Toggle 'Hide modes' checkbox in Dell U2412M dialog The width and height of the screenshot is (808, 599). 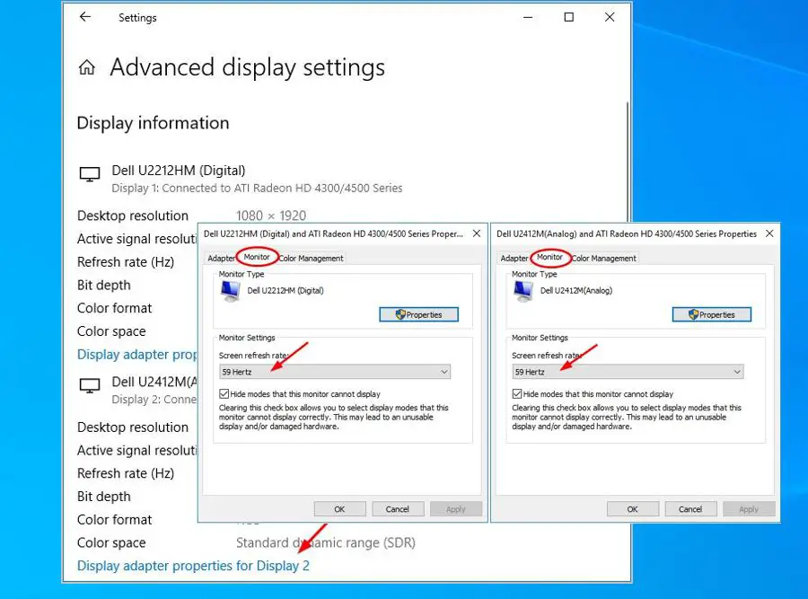517,394
